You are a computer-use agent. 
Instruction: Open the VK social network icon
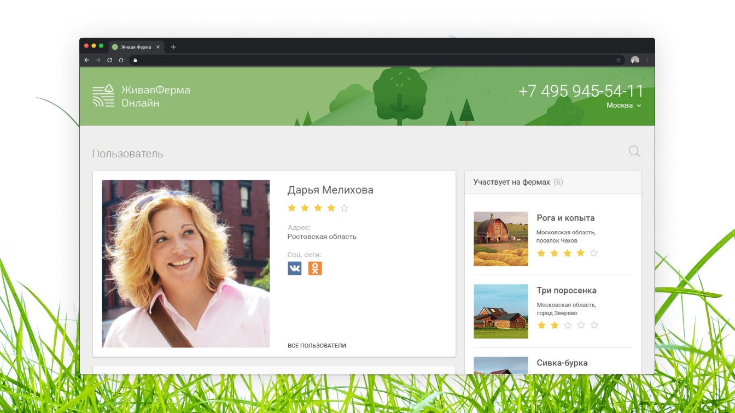coord(294,268)
